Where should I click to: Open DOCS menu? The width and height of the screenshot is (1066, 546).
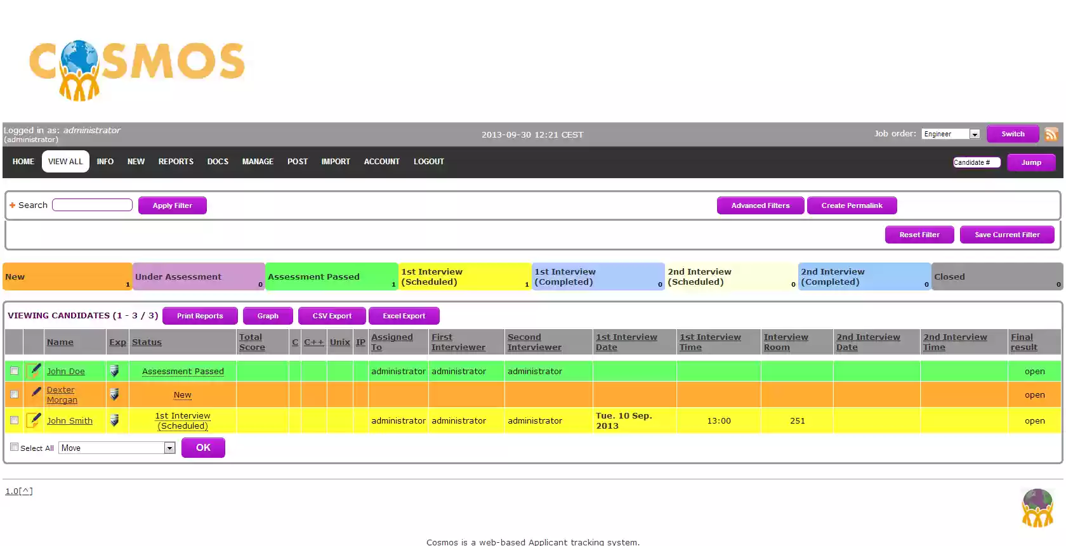point(218,162)
